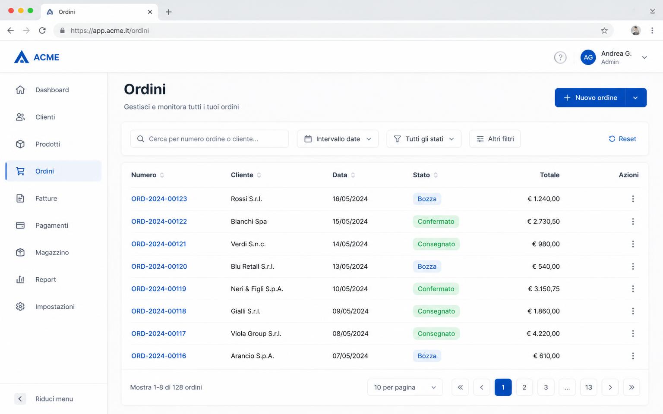Click the Fatture document icon
The width and height of the screenshot is (663, 414).
click(20, 198)
